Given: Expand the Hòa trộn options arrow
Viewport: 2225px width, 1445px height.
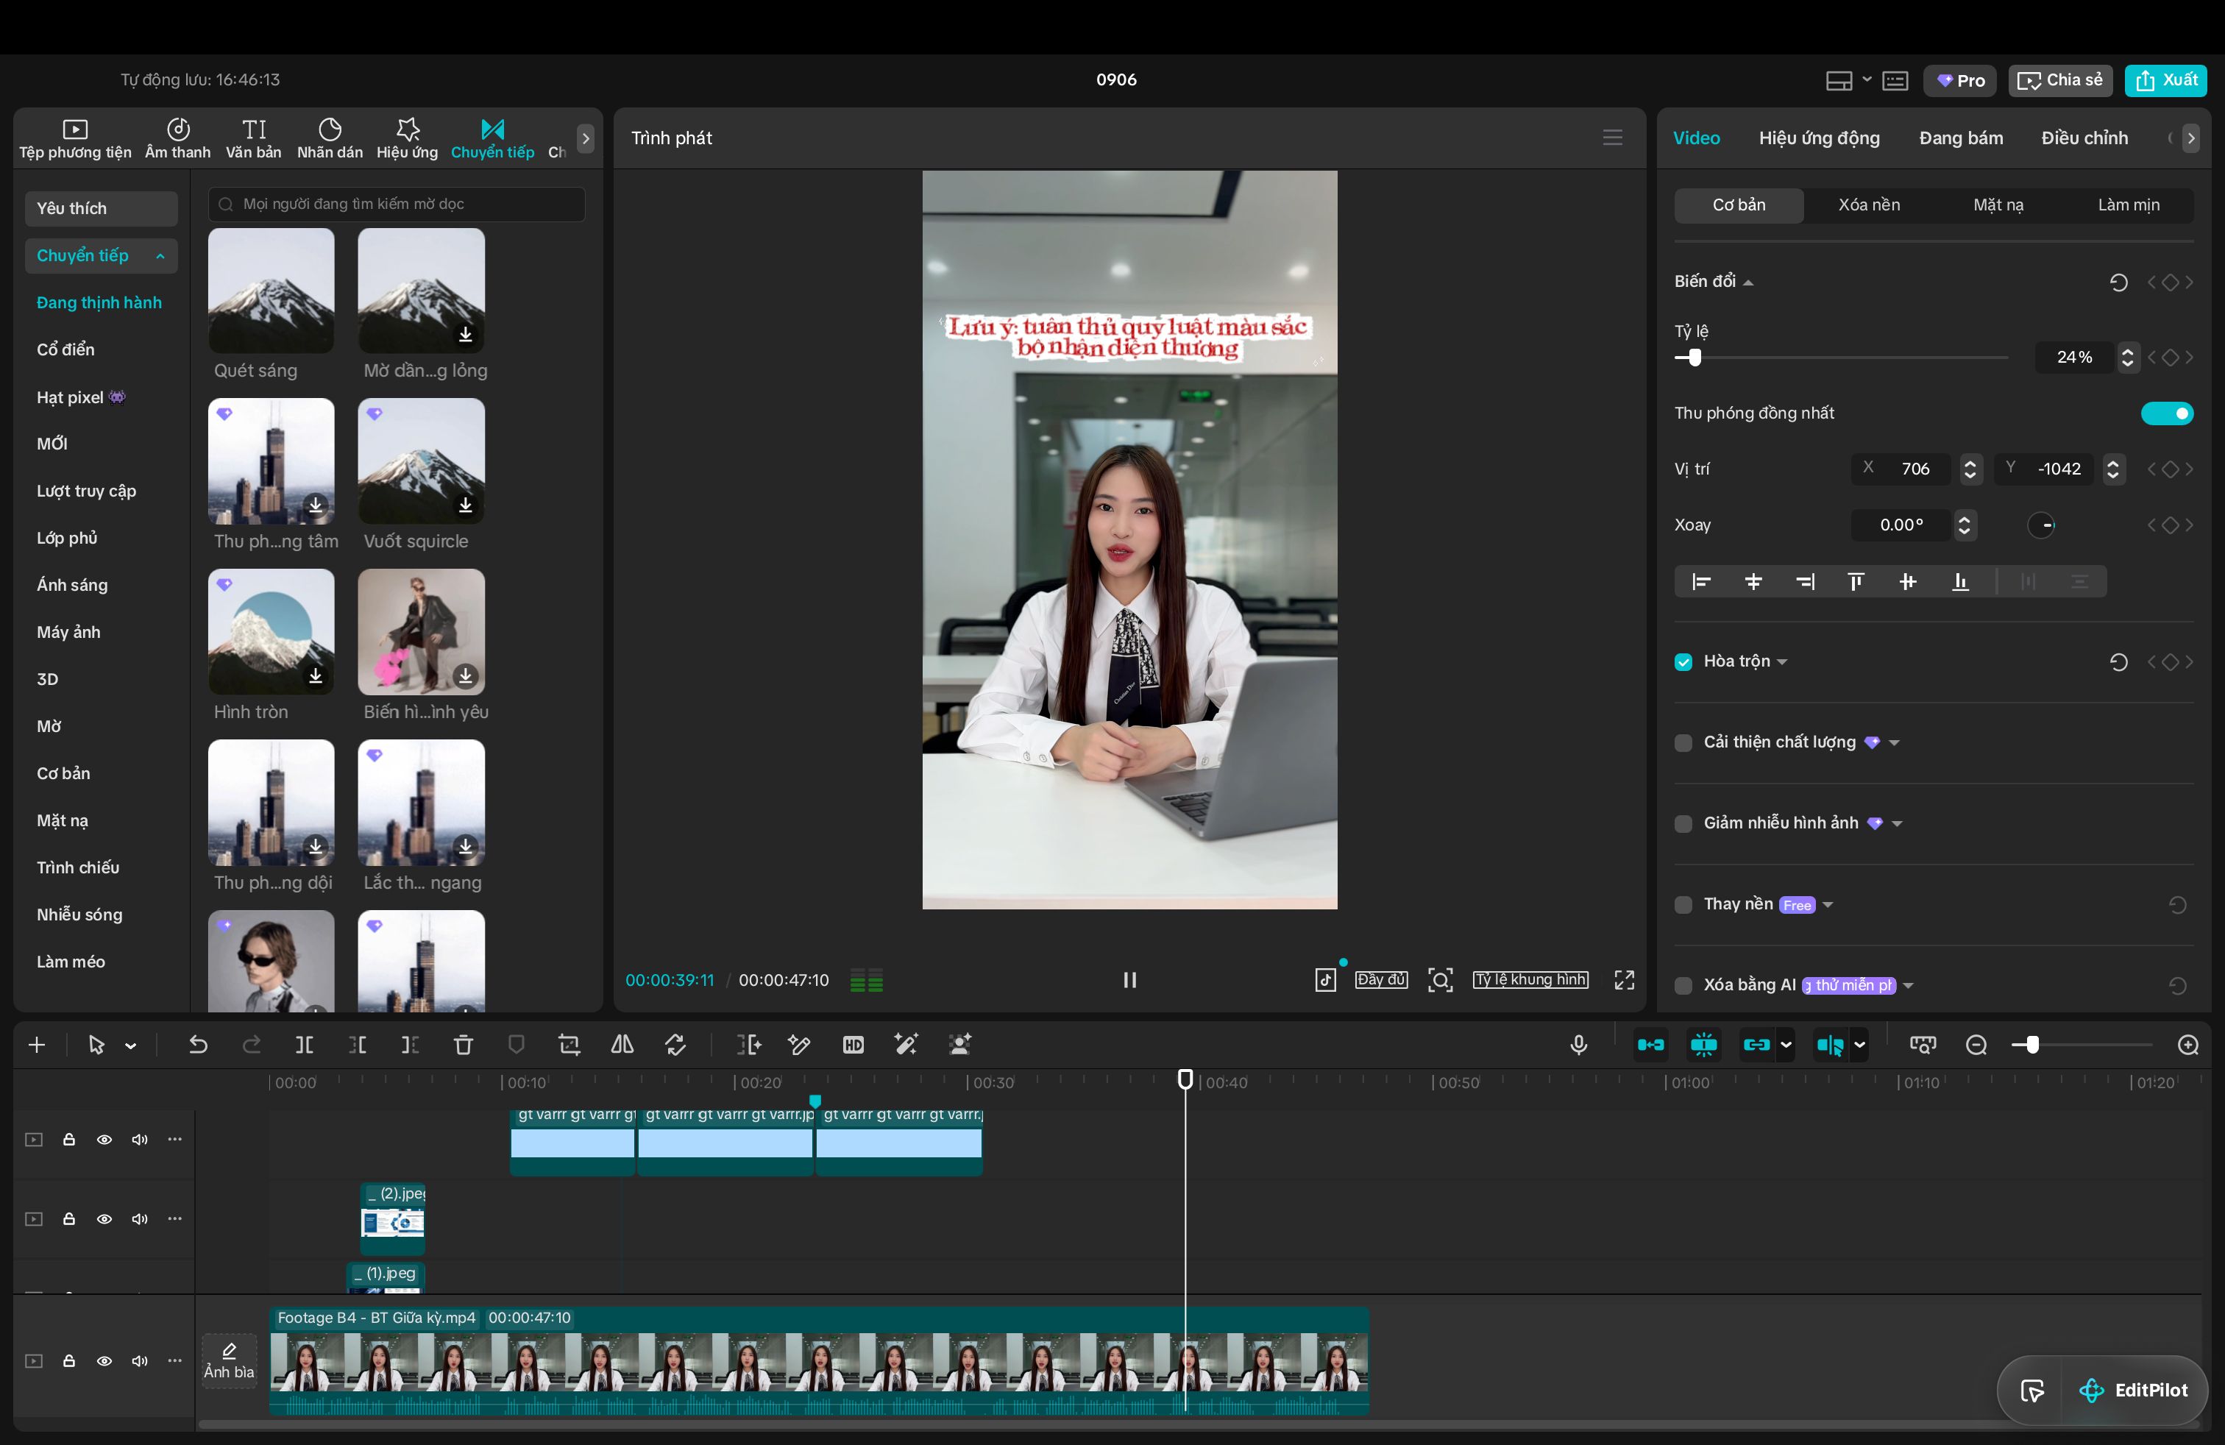Looking at the screenshot, I should (1782, 663).
